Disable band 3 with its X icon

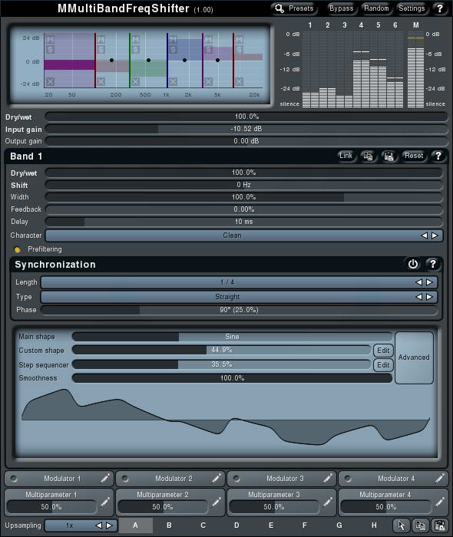click(135, 81)
